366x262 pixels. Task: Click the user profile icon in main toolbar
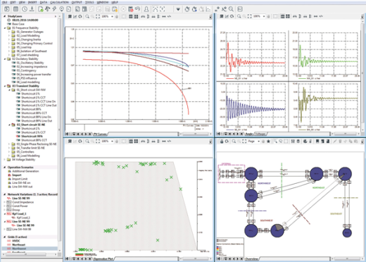146,9
